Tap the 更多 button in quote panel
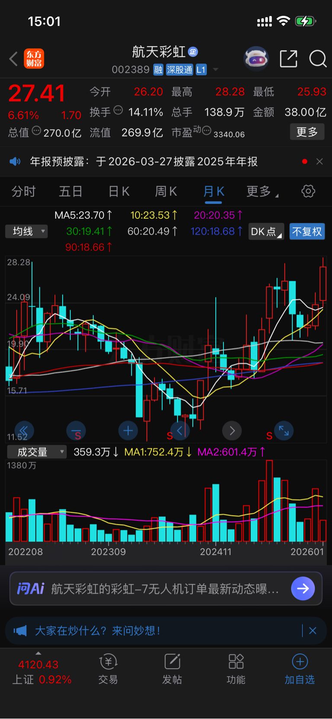The height and width of the screenshot is (719, 332). tap(307, 132)
